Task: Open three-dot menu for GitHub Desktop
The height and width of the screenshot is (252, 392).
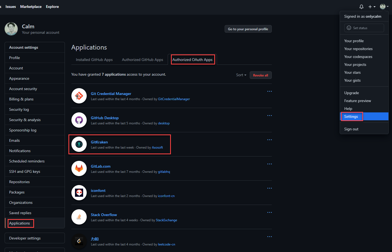Action: click(x=270, y=116)
